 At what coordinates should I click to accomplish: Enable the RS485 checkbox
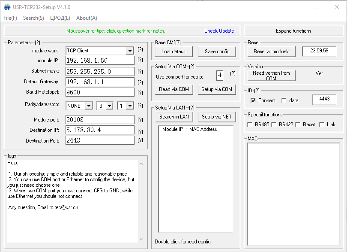(250, 124)
